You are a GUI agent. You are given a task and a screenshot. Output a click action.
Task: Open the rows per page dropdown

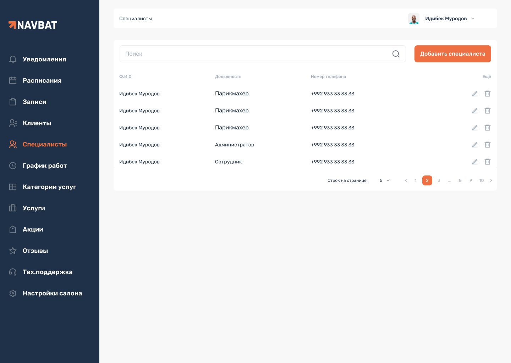click(x=384, y=180)
